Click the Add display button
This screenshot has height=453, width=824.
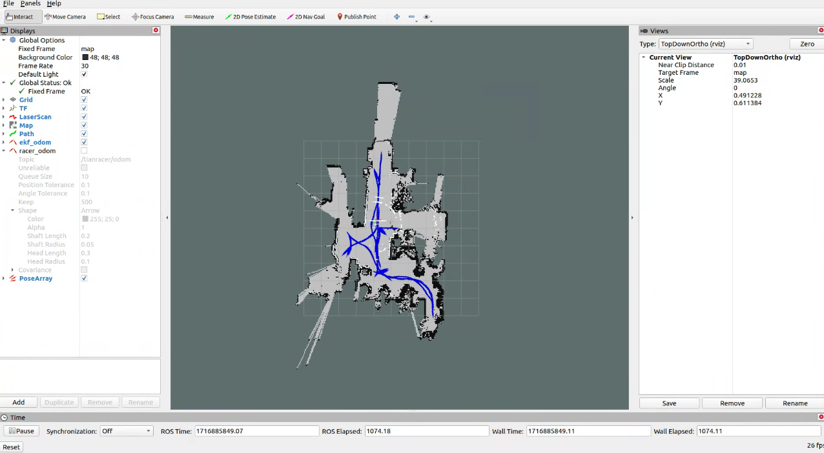coord(19,402)
